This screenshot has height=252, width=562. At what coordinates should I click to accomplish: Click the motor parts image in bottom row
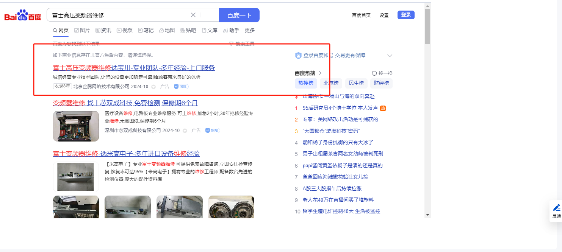coord(231,207)
